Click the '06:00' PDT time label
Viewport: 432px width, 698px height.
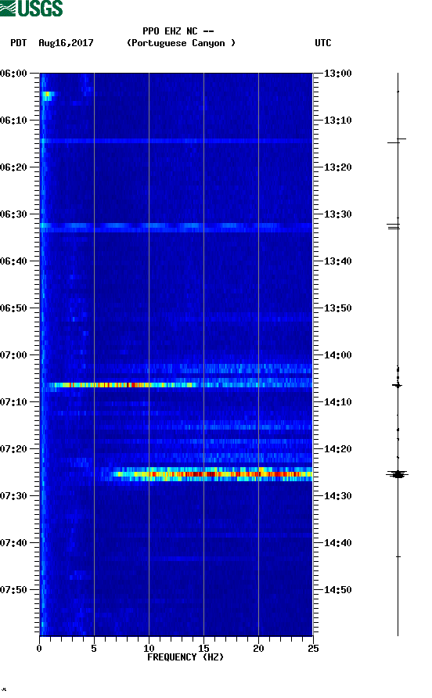14,73
